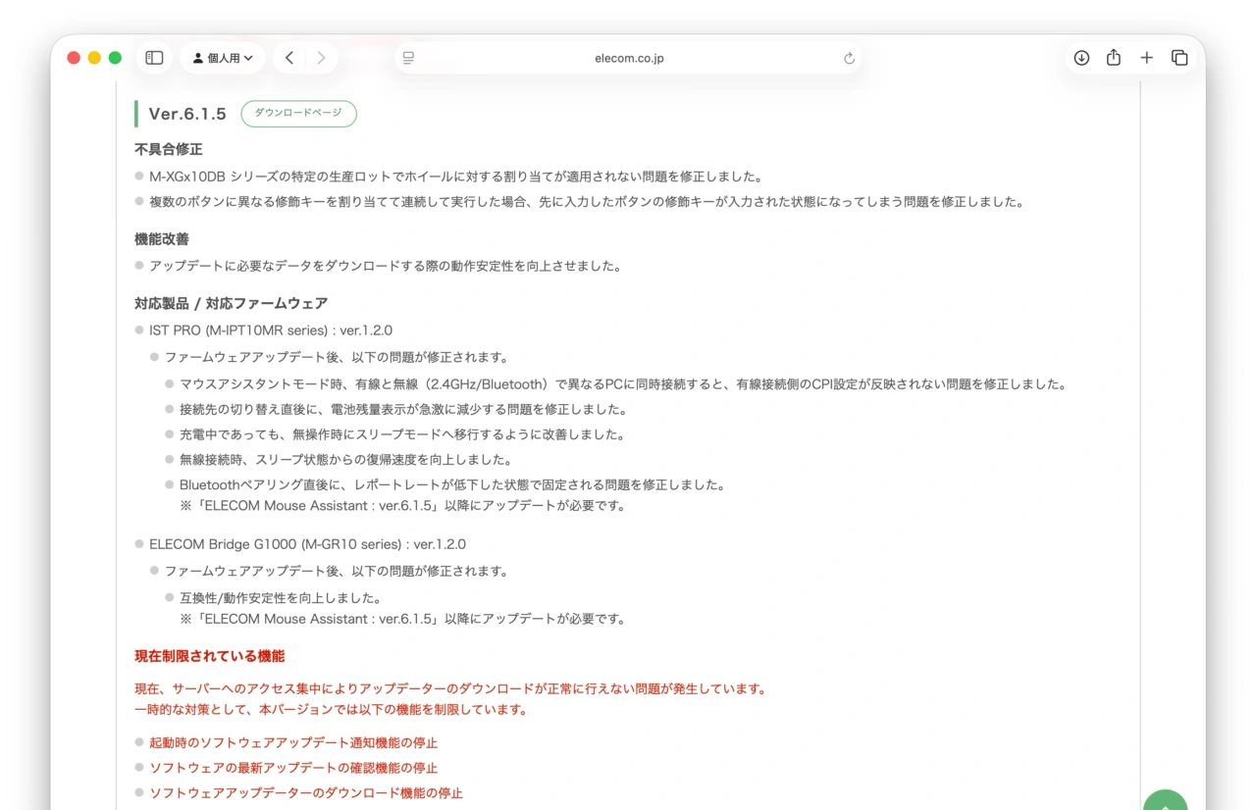Click the アップデートに必要なデータ improvement line
Image resolution: width=1256 pixels, height=810 pixels.
[x=386, y=266]
